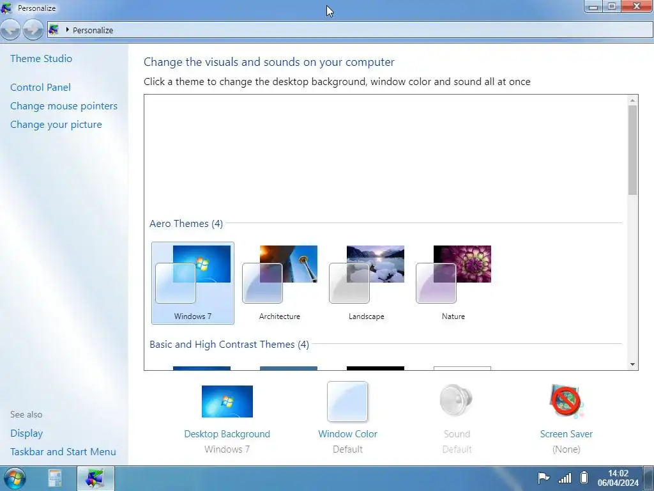Screen dimensions: 654x491
Task: Click the Show desktop strip
Action: [x=649, y=478]
